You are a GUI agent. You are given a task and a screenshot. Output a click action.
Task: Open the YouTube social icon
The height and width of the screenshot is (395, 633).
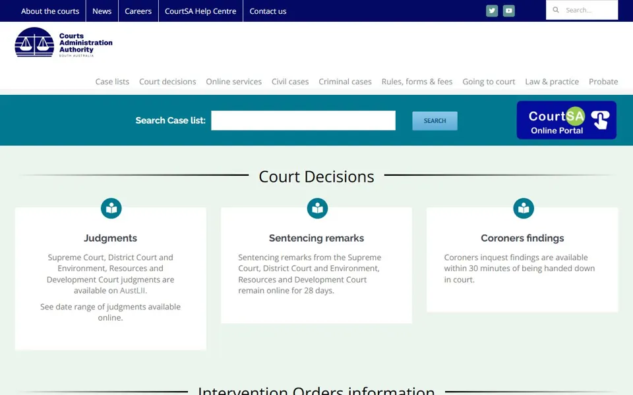[x=508, y=11]
